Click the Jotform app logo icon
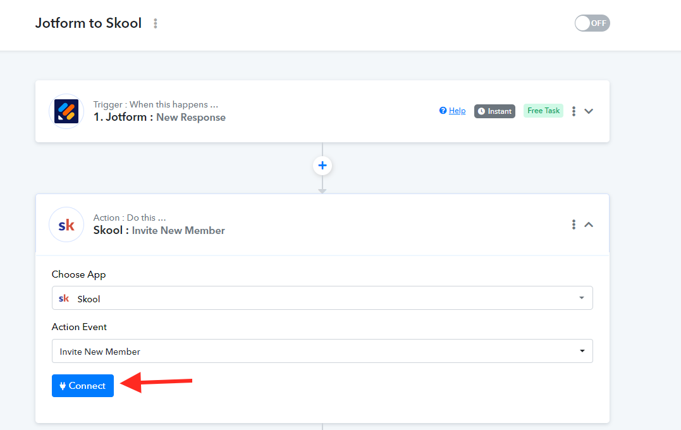This screenshot has height=430, width=681. [x=66, y=111]
